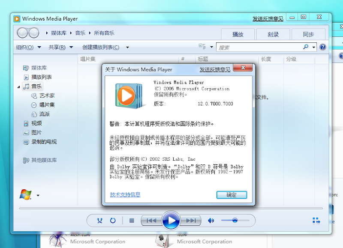The height and width of the screenshot is (248, 343).
Task: Click the Spider Solitaire icon in background window
Action: click(x=57, y=239)
